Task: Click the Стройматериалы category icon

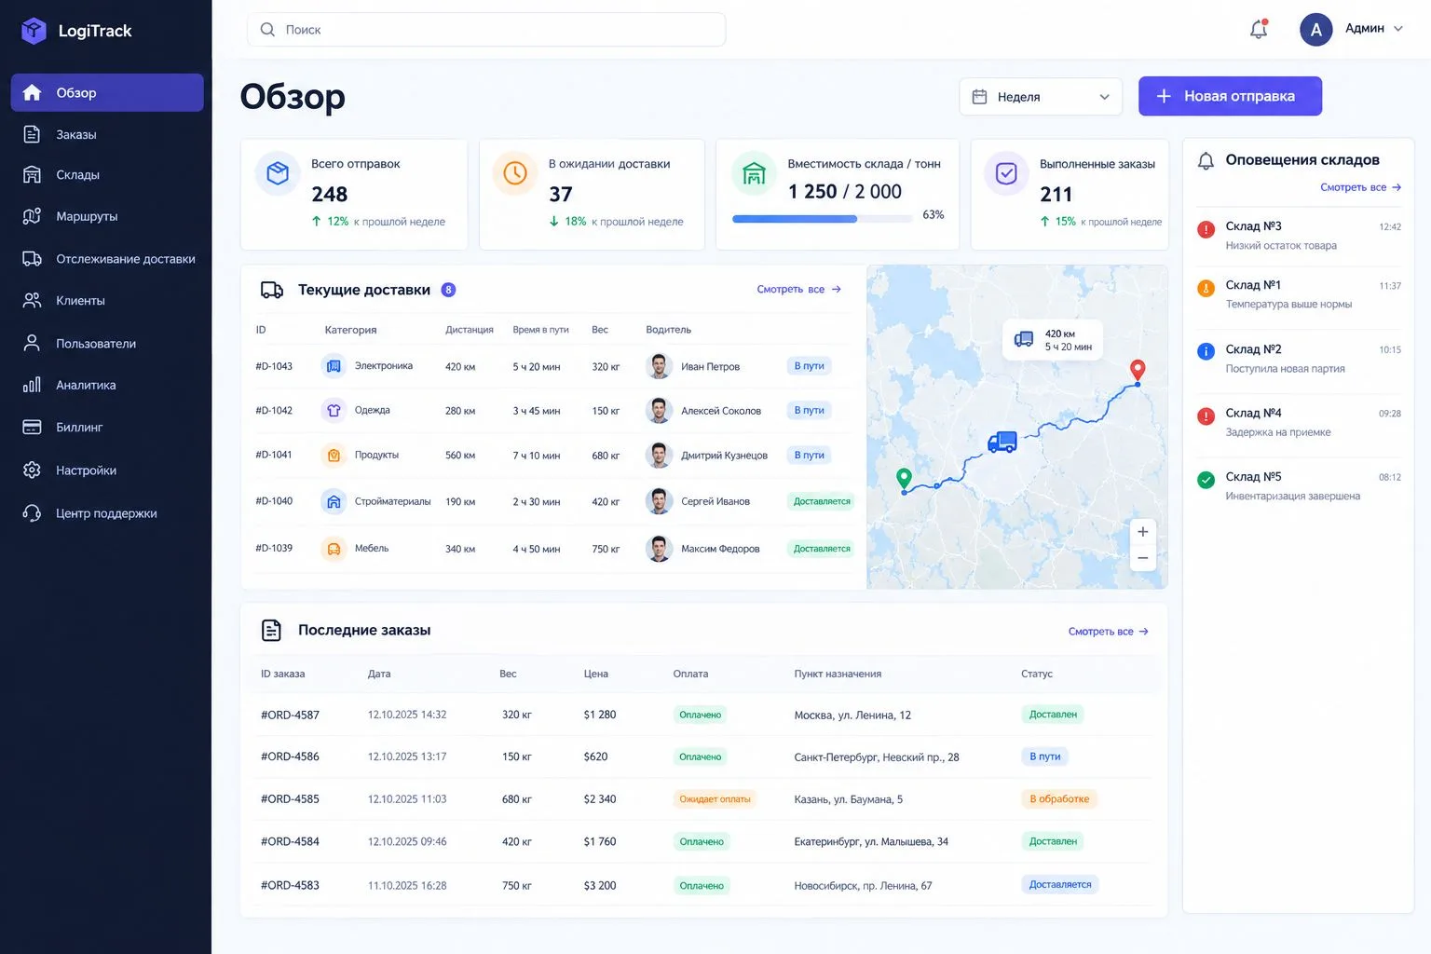Action: (x=334, y=501)
